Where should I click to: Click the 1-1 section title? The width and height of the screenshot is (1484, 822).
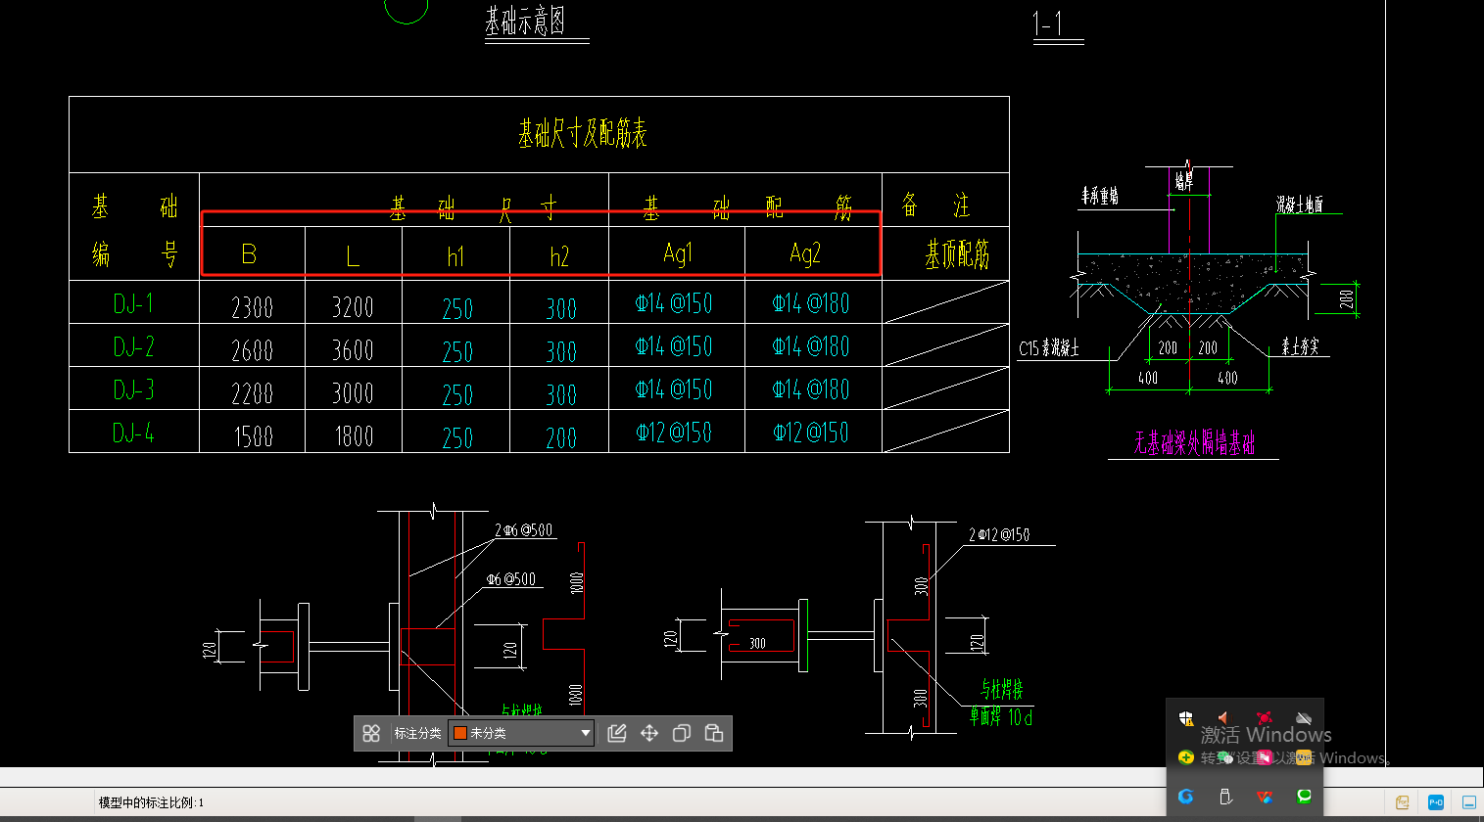point(1048,23)
